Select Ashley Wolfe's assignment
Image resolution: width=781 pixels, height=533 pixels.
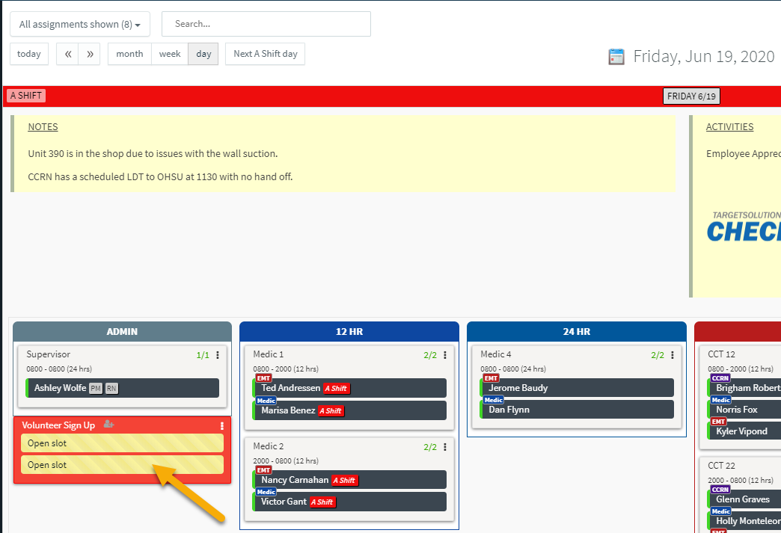(x=122, y=388)
